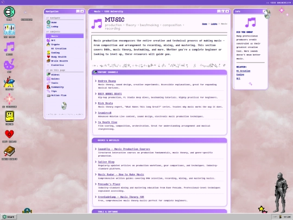Jump to Guides section from Navigation
The width and height of the screenshot is (293, 220).
tap(65, 79)
